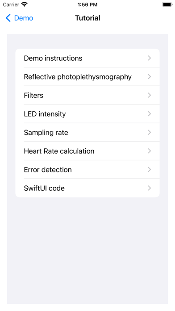
Task: Open the SwiftUI code page
Action: click(87, 188)
